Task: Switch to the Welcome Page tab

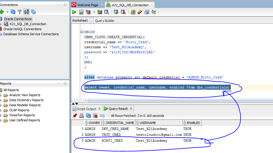Action: 88,5
